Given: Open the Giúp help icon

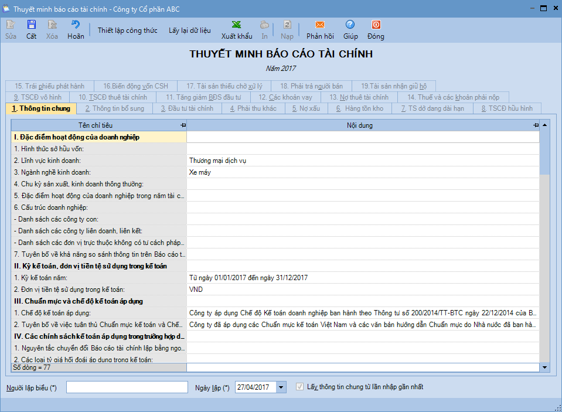Looking at the screenshot, I should pyautogui.click(x=350, y=25).
